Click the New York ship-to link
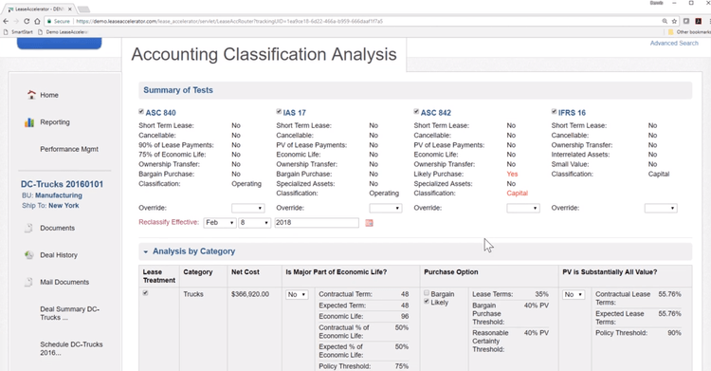711x371 pixels. pyautogui.click(x=64, y=205)
